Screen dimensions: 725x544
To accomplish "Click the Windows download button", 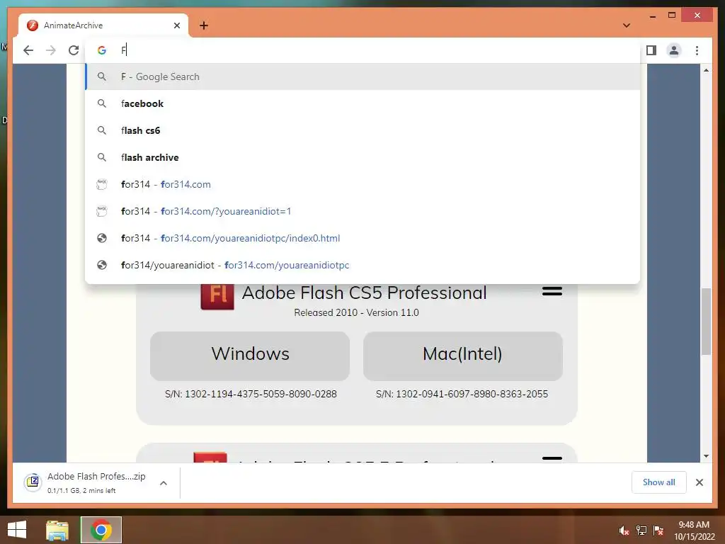I will point(250,356).
